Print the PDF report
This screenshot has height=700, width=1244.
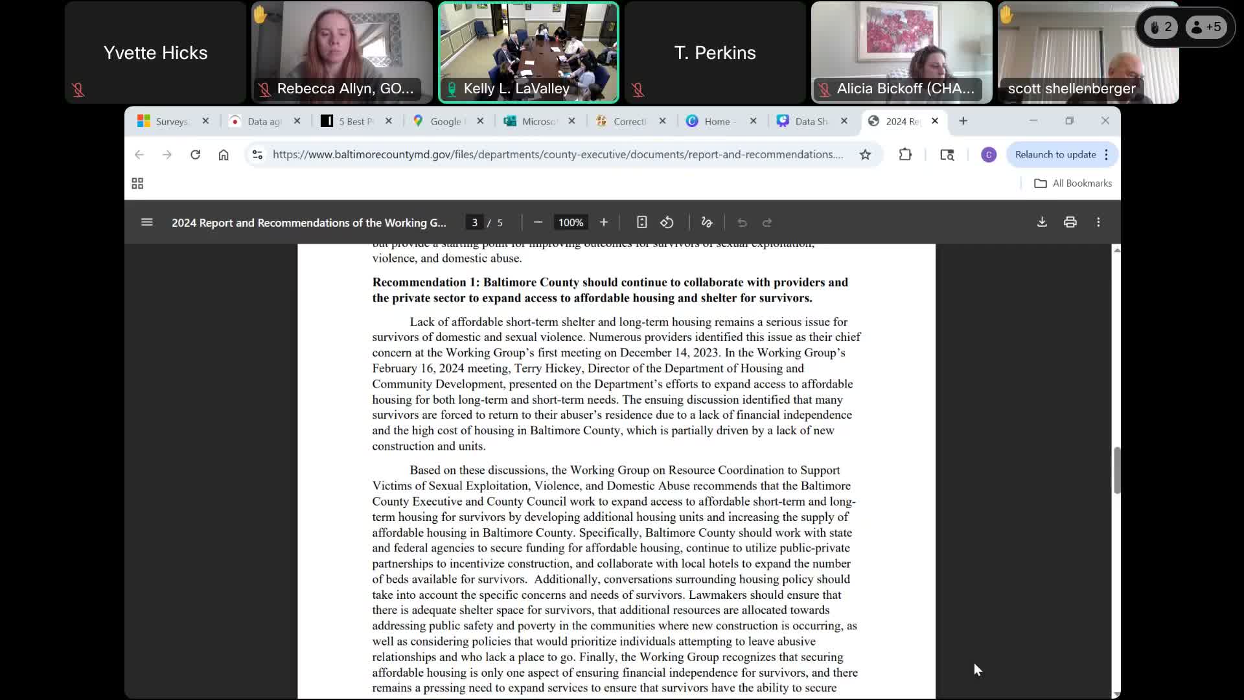click(1070, 222)
